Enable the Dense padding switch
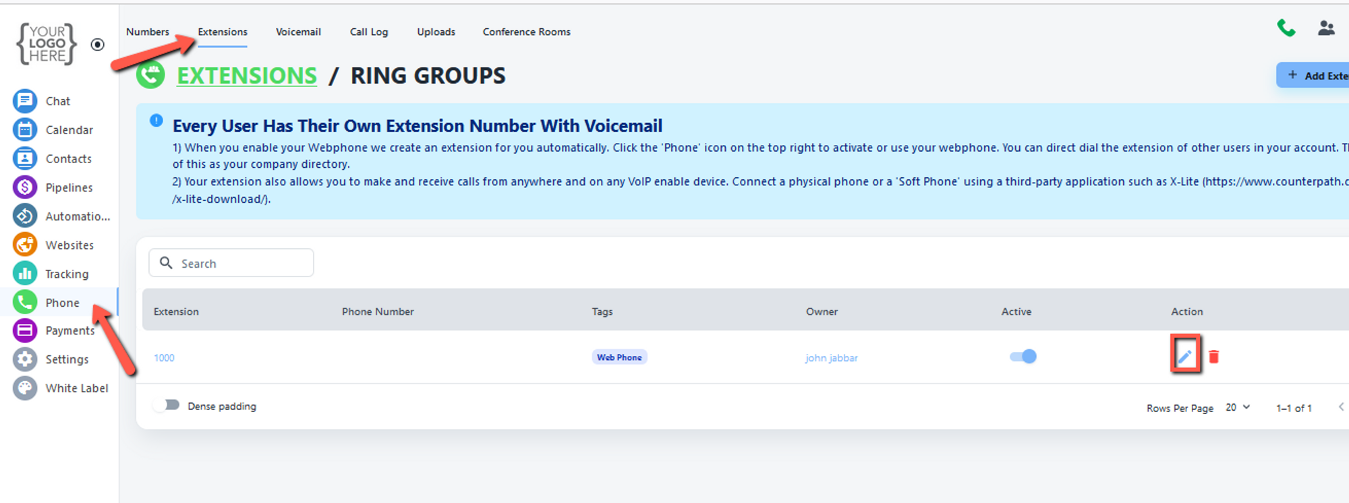The image size is (1349, 503). click(x=167, y=405)
